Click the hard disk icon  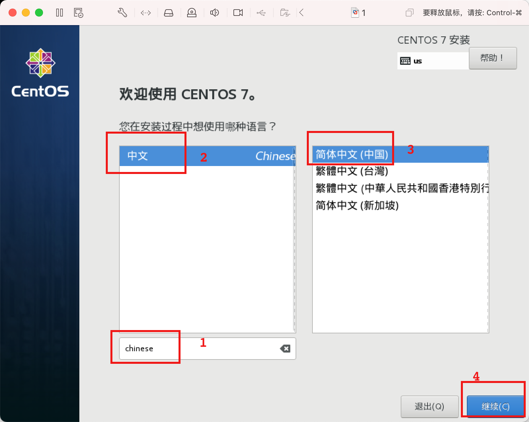click(x=169, y=13)
